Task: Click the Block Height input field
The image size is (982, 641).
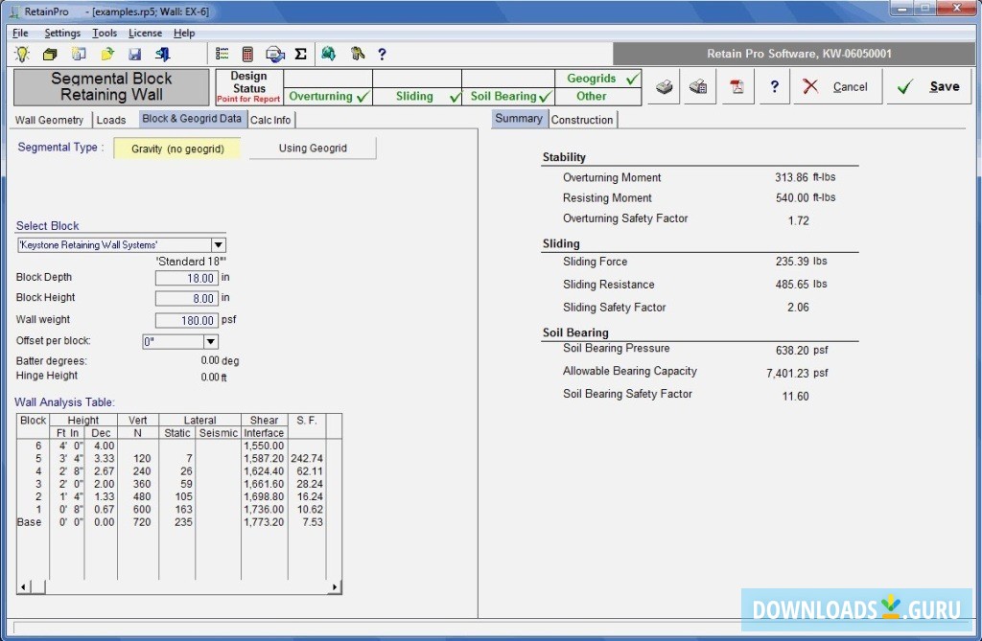Action: (187, 299)
